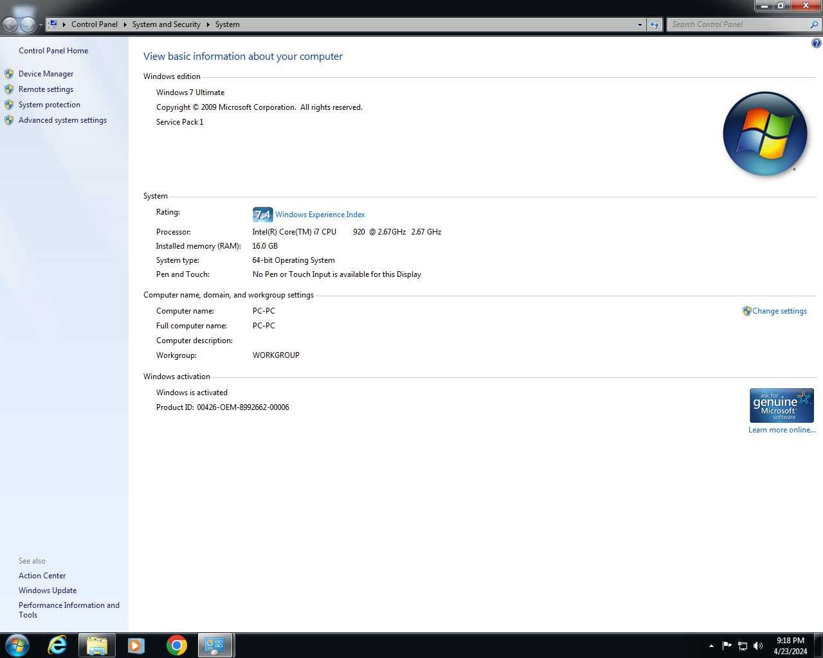Open Windows Update under See also
823x658 pixels.
48,591
